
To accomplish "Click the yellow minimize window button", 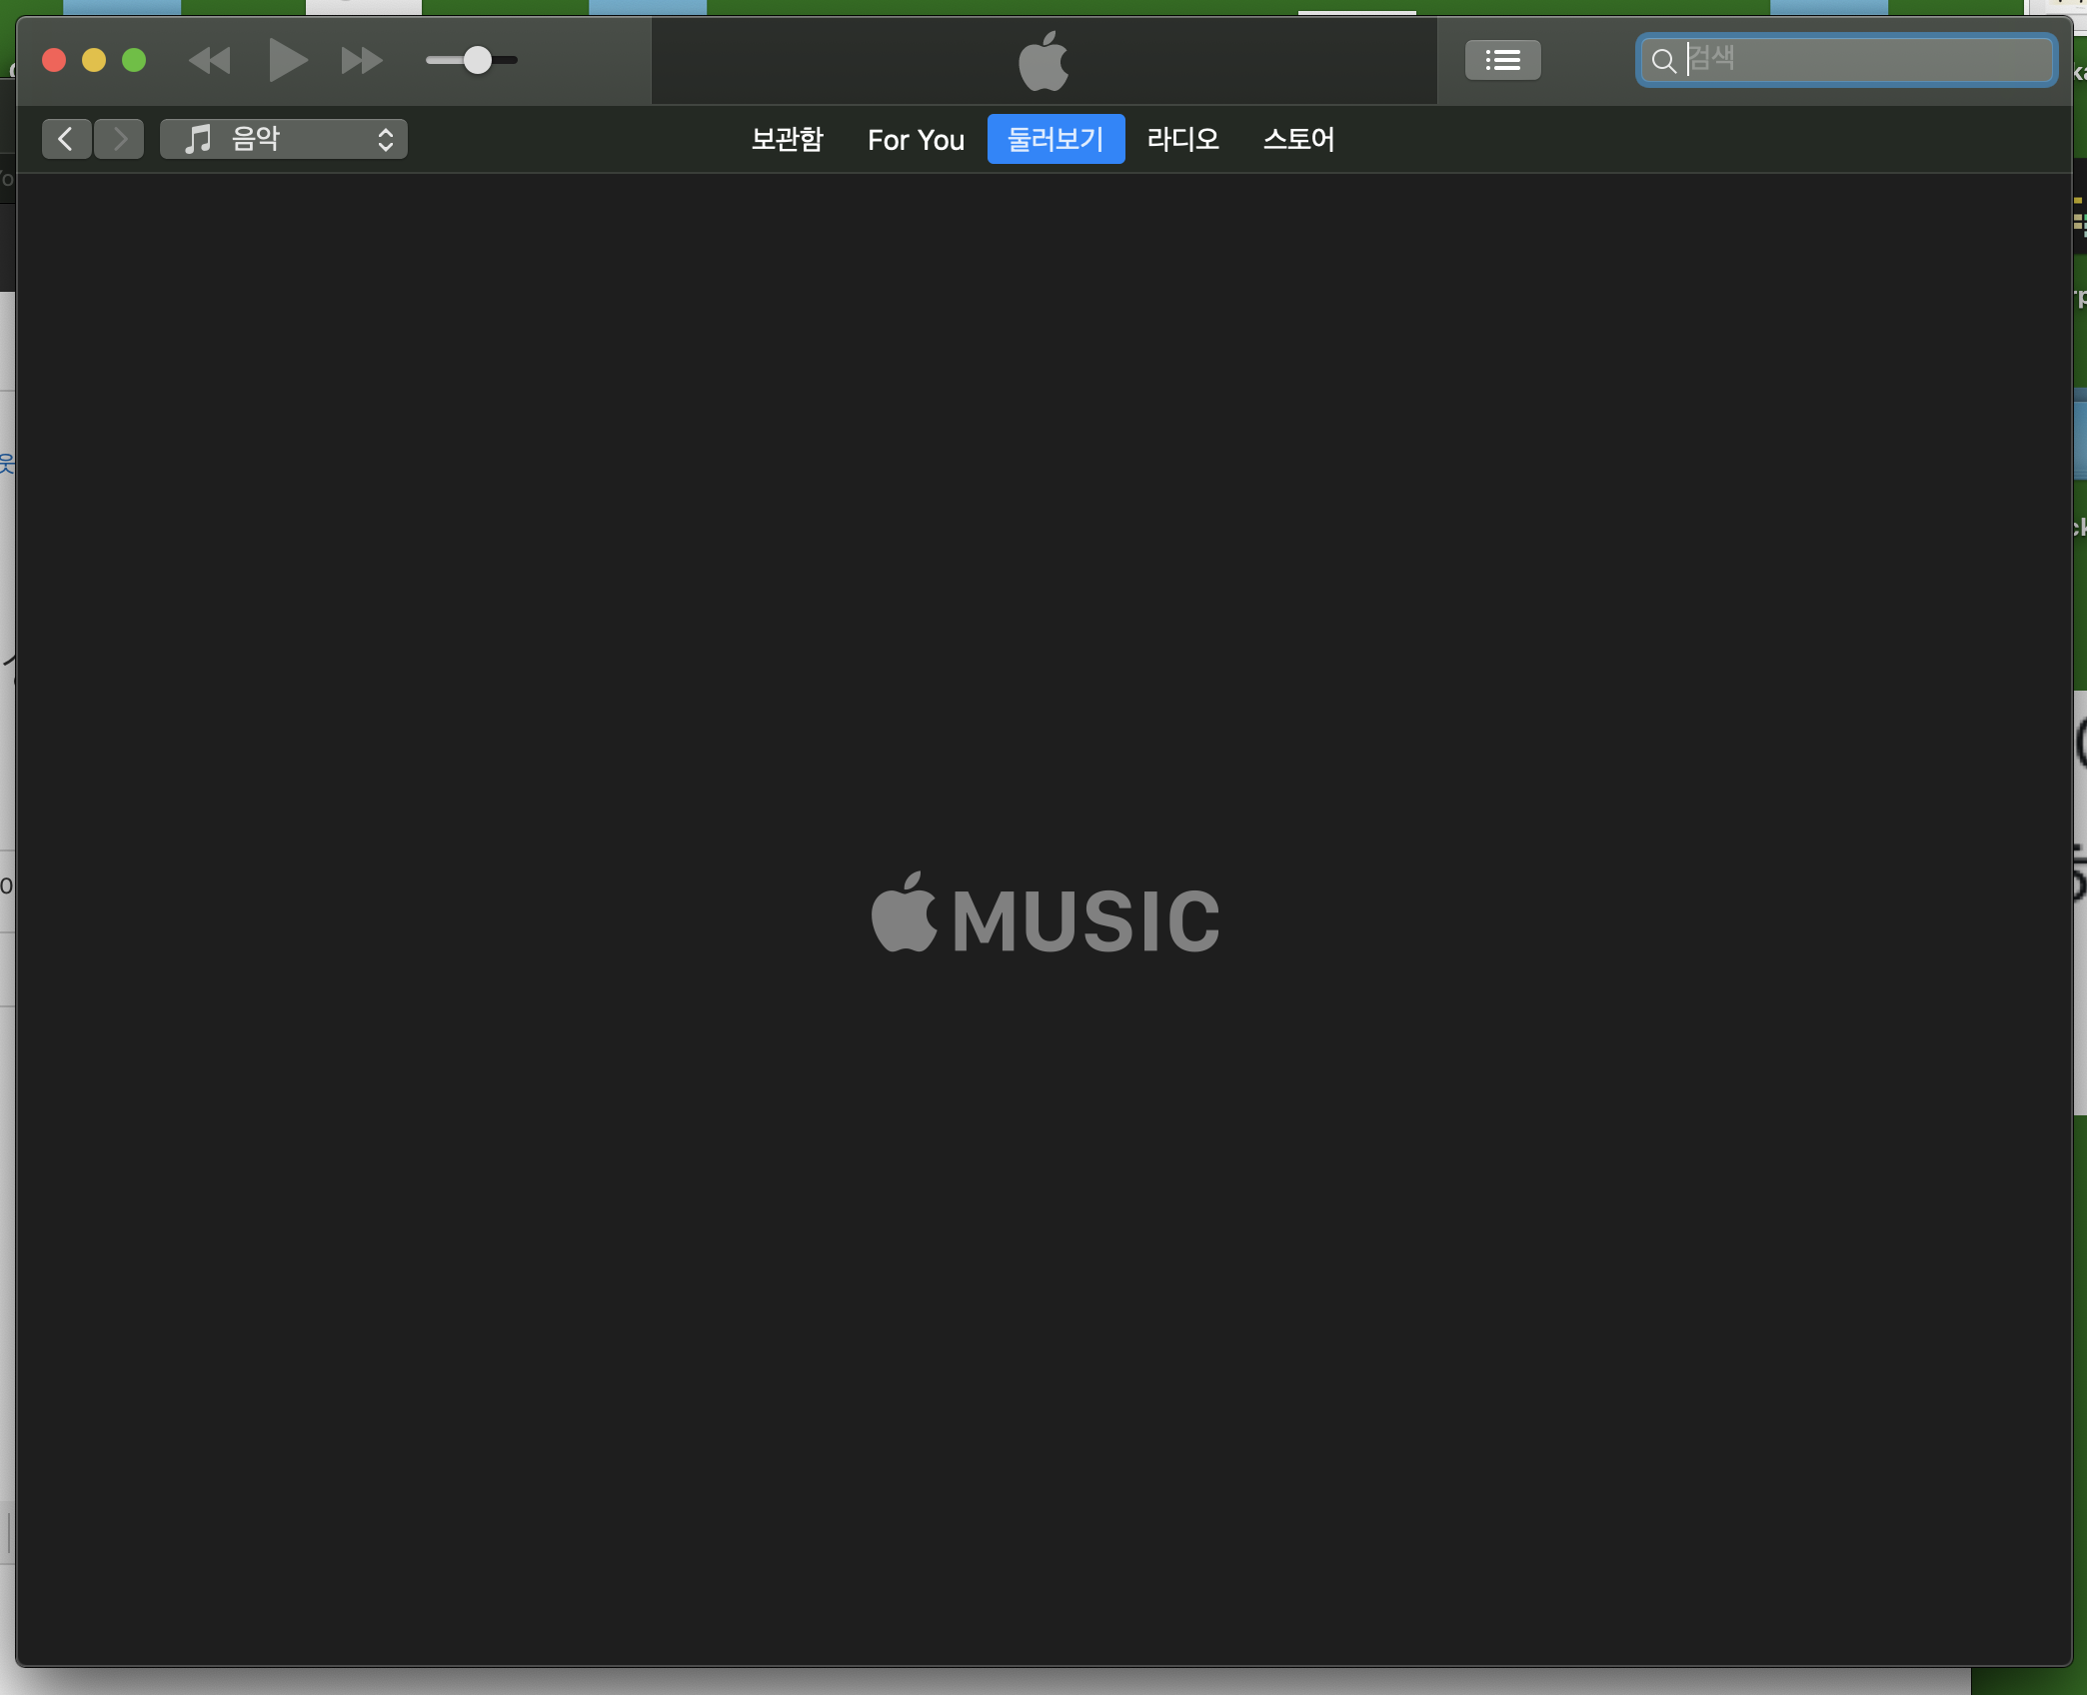I will (94, 61).
